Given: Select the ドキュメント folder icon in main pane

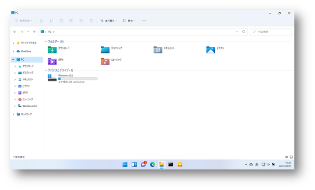Looking at the screenshot, I should click(x=158, y=49).
